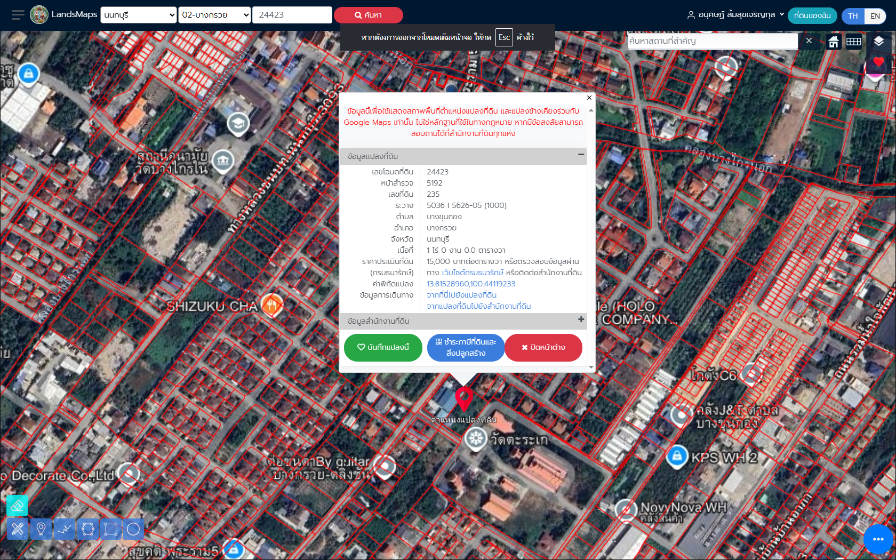The height and width of the screenshot is (560, 896).
Task: Select the polygon drawing tool
Action: [88, 529]
